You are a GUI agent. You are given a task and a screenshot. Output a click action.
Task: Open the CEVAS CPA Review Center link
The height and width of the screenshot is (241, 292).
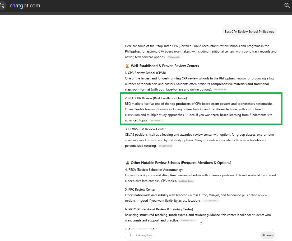(147, 129)
